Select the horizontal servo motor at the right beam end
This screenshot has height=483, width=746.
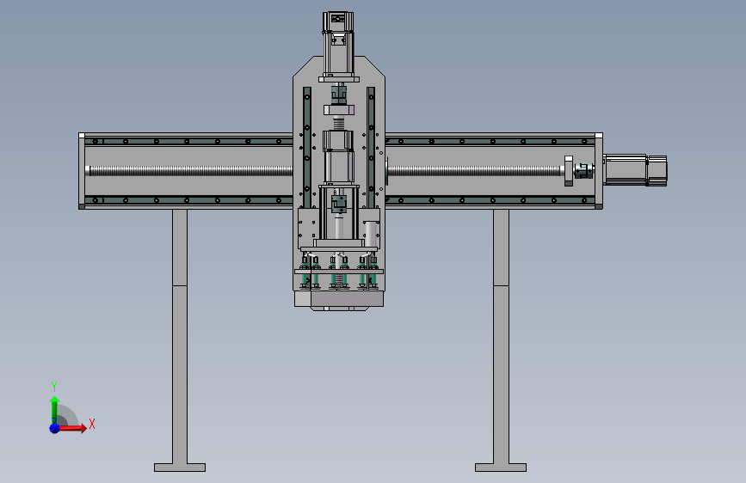[x=635, y=170]
